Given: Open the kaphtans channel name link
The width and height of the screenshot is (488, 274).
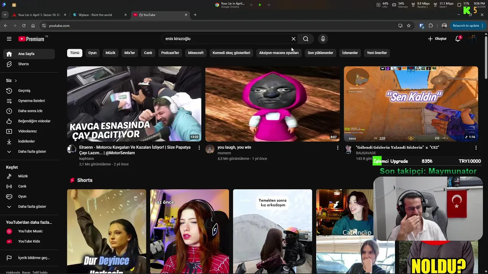Looking at the screenshot, I should point(87,159).
